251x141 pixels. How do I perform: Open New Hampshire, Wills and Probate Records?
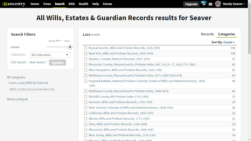click(x=125, y=70)
